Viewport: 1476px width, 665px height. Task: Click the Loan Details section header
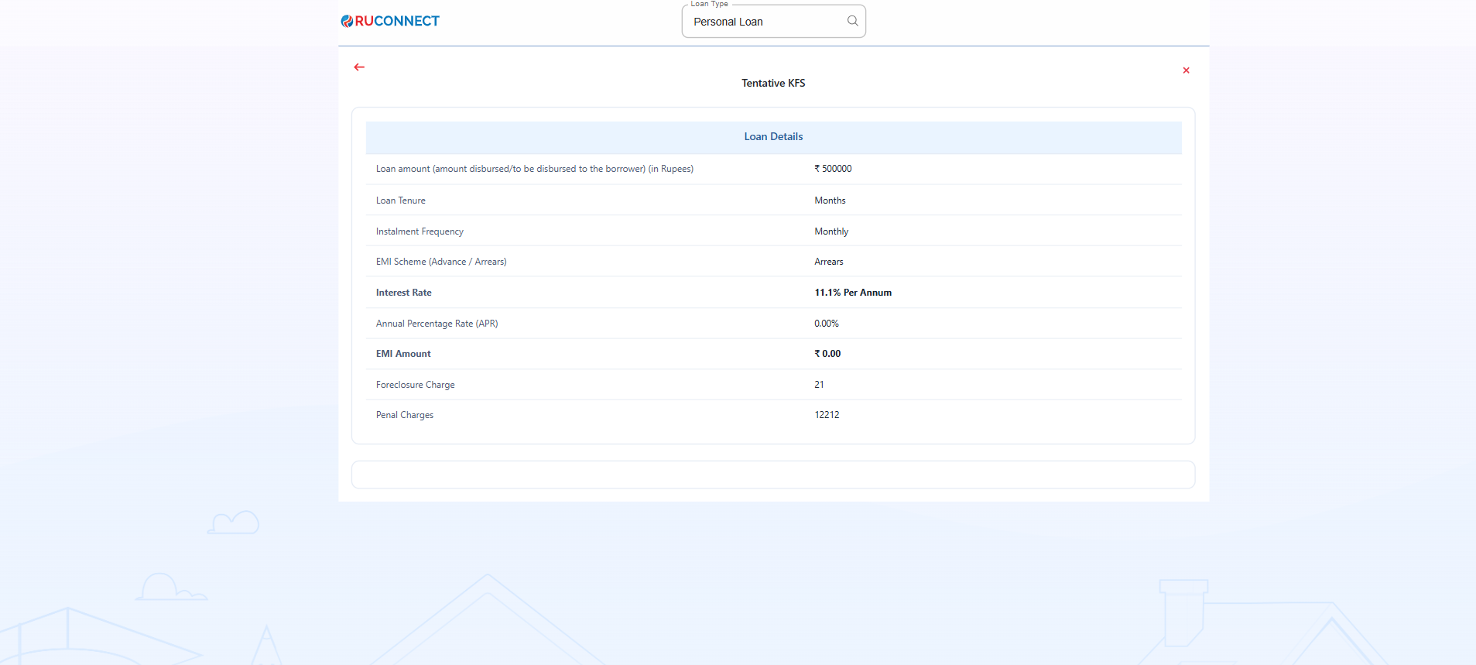(773, 137)
